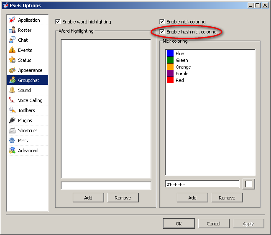Select the Roster icon in sidebar

tap(12, 30)
